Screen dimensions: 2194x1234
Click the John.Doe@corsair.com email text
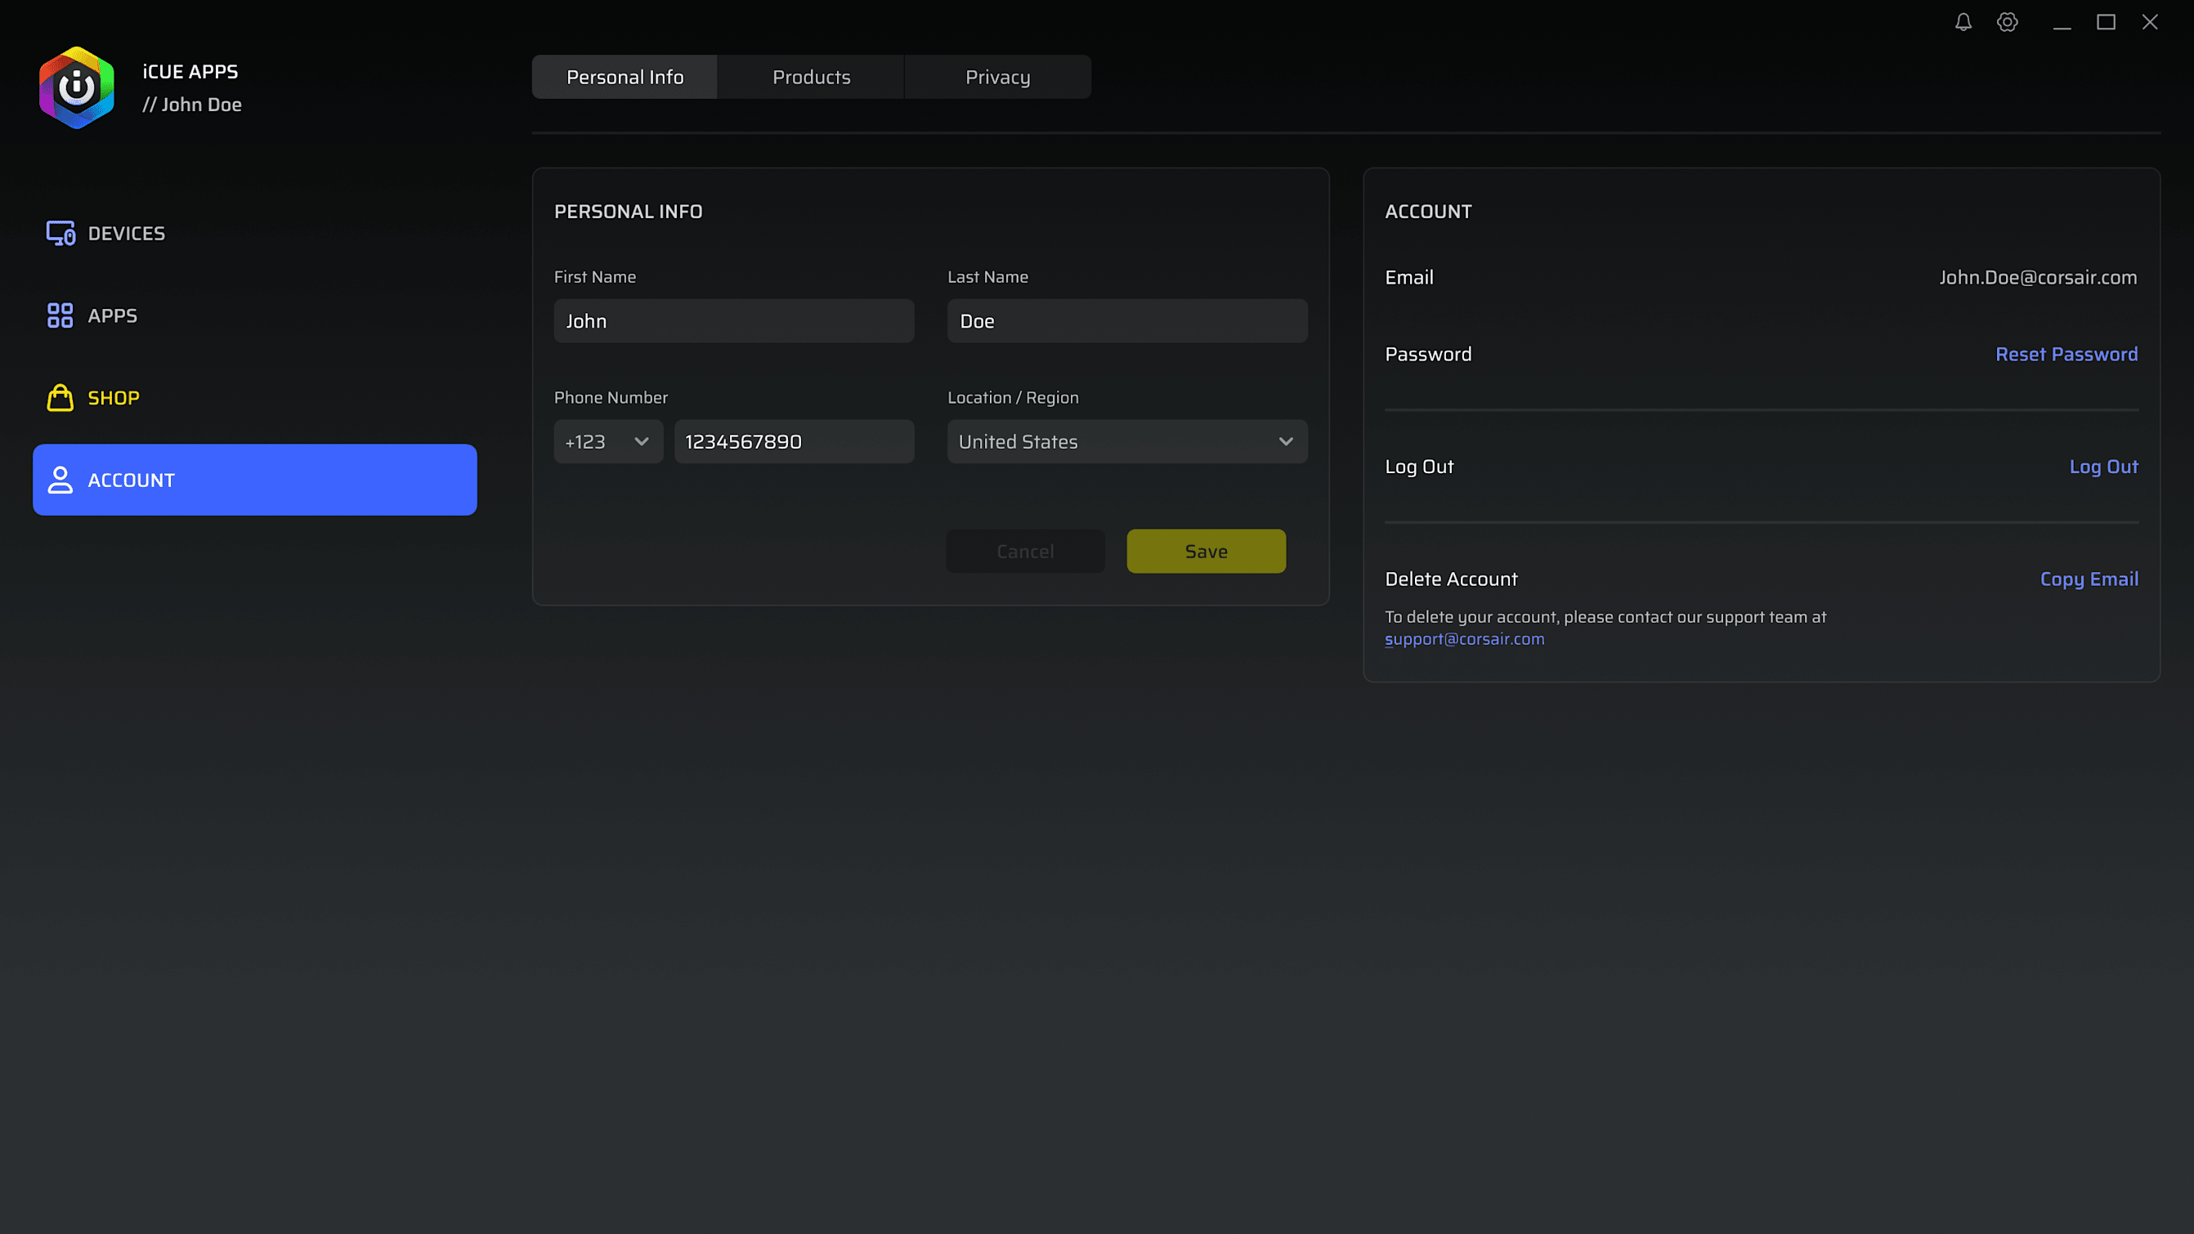pos(2038,278)
